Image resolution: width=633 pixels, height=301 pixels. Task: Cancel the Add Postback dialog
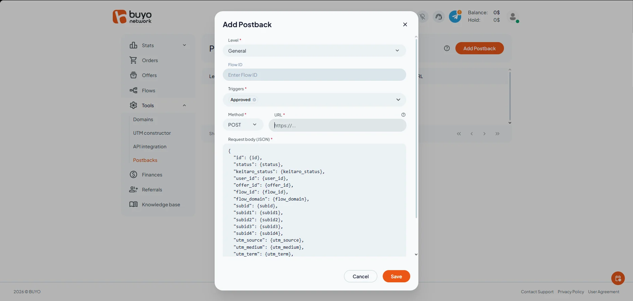point(361,276)
